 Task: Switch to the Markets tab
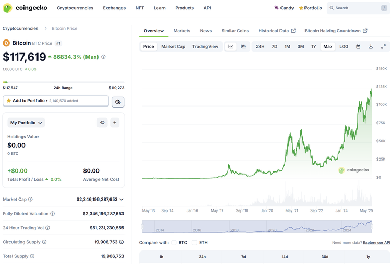[x=181, y=31]
